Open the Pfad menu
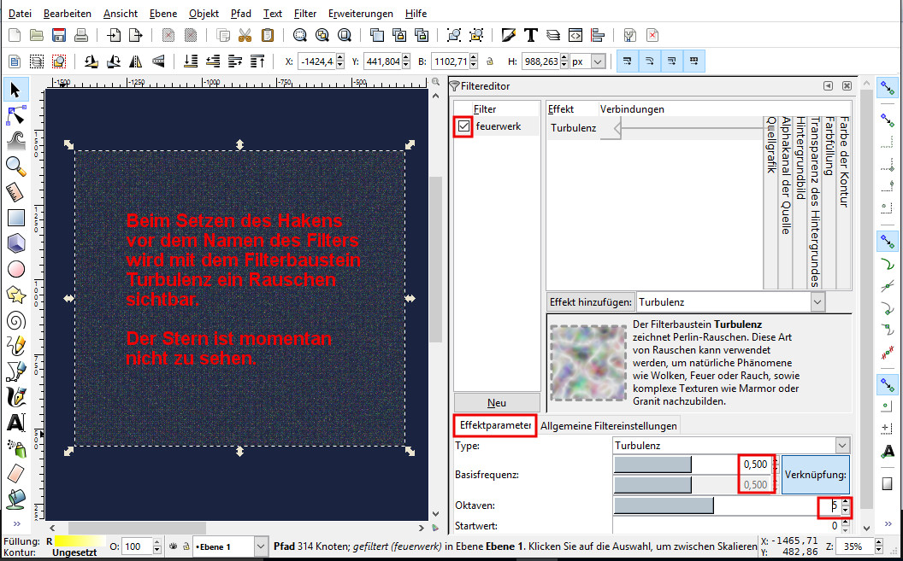The height and width of the screenshot is (561, 903). coord(240,13)
